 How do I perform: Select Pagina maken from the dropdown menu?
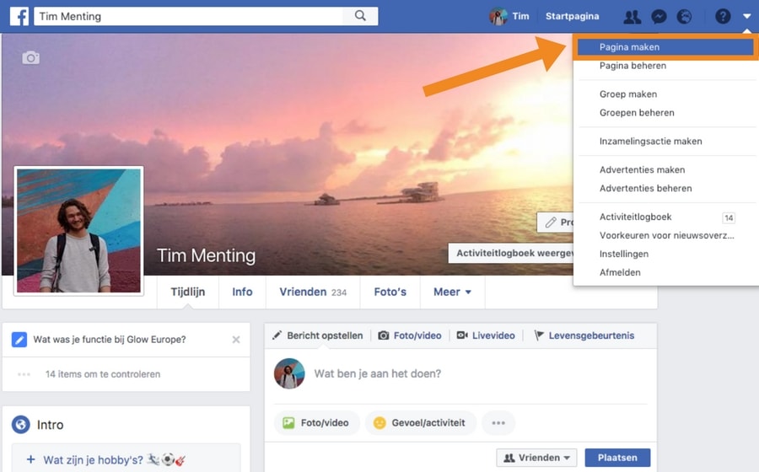point(665,47)
